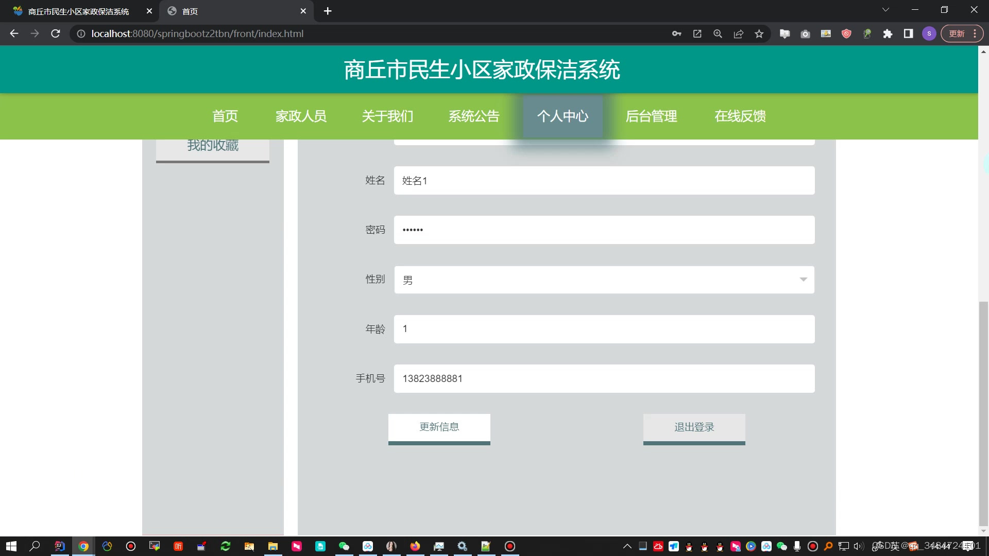Image resolution: width=989 pixels, height=556 pixels.
Task: Go to the 系统公告 navigation item
Action: pyautogui.click(x=473, y=116)
